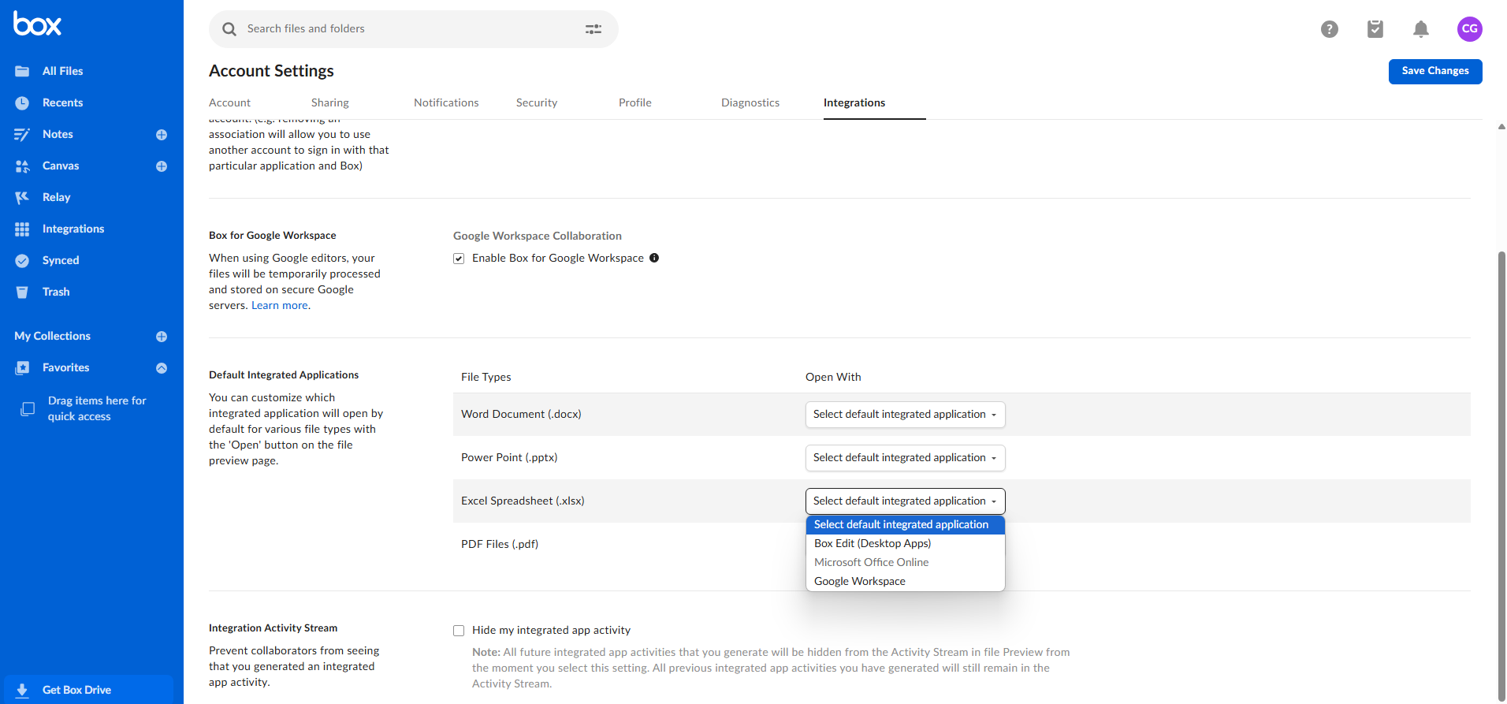Open All Files label in sidebar
Viewport: 1507px width, 704px height.
[62, 71]
